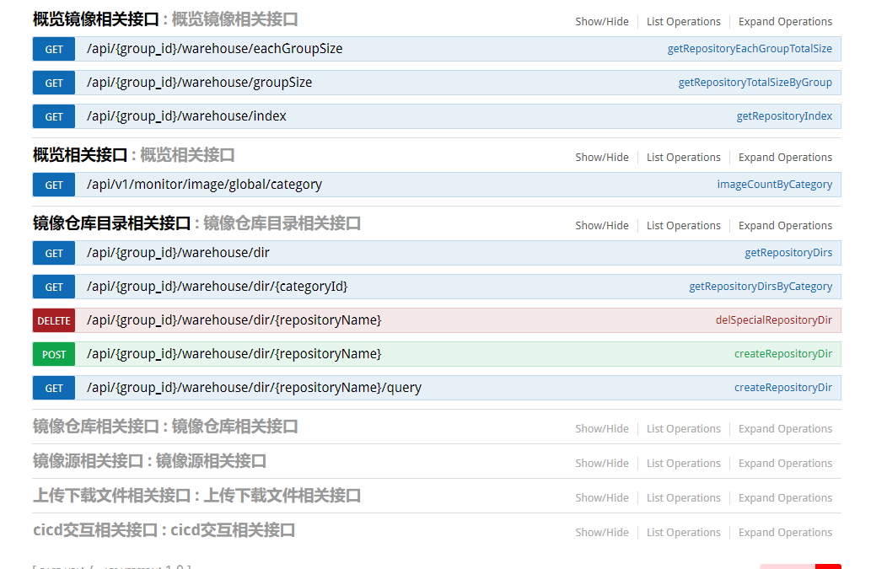The width and height of the screenshot is (887, 569).
Task: Click the GET badge for categoryId directory endpoint
Action: click(53, 287)
